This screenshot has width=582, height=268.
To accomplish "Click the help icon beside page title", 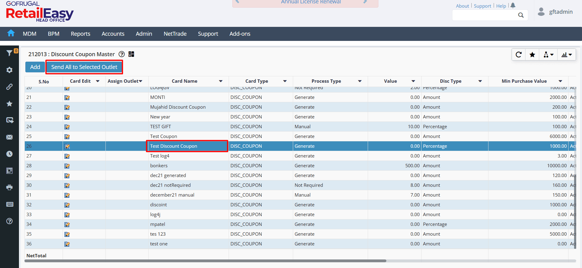I will coord(122,54).
